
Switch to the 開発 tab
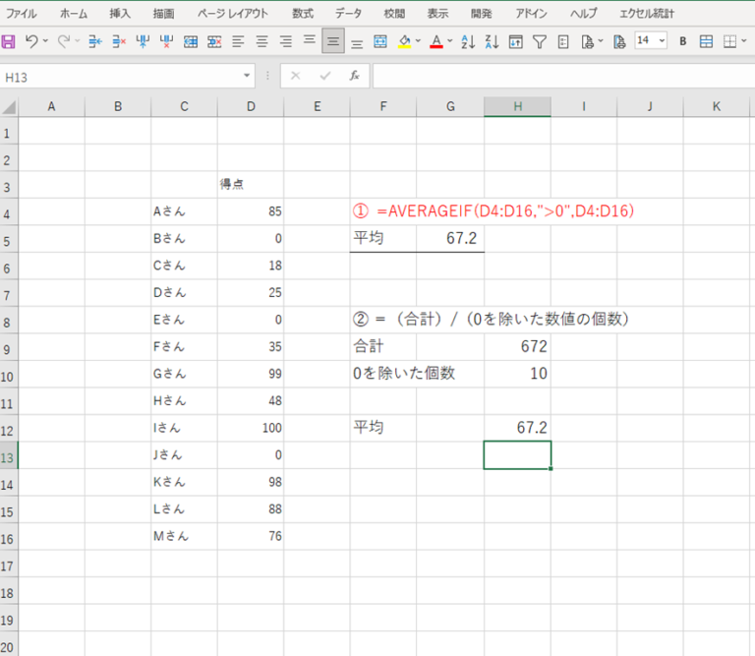482,14
